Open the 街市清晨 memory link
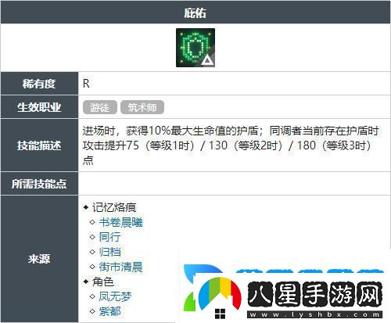 tap(120, 267)
